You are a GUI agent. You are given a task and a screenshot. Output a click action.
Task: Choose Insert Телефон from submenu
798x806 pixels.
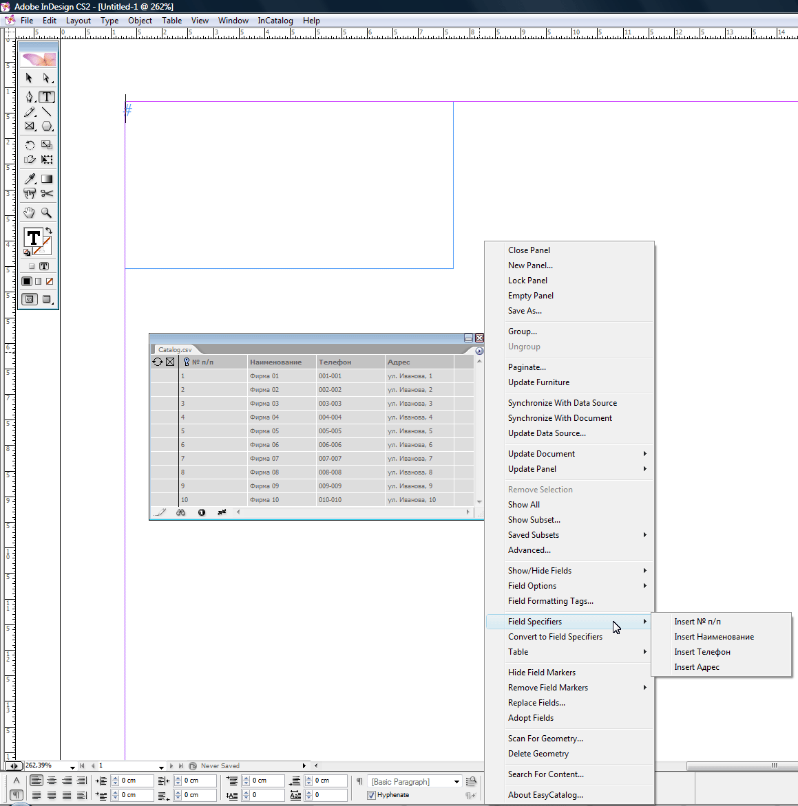coord(721,652)
